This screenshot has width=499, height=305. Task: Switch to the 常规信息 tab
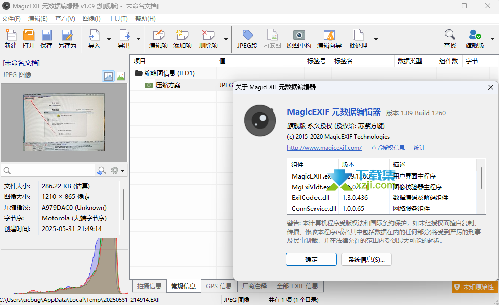pyautogui.click(x=183, y=286)
